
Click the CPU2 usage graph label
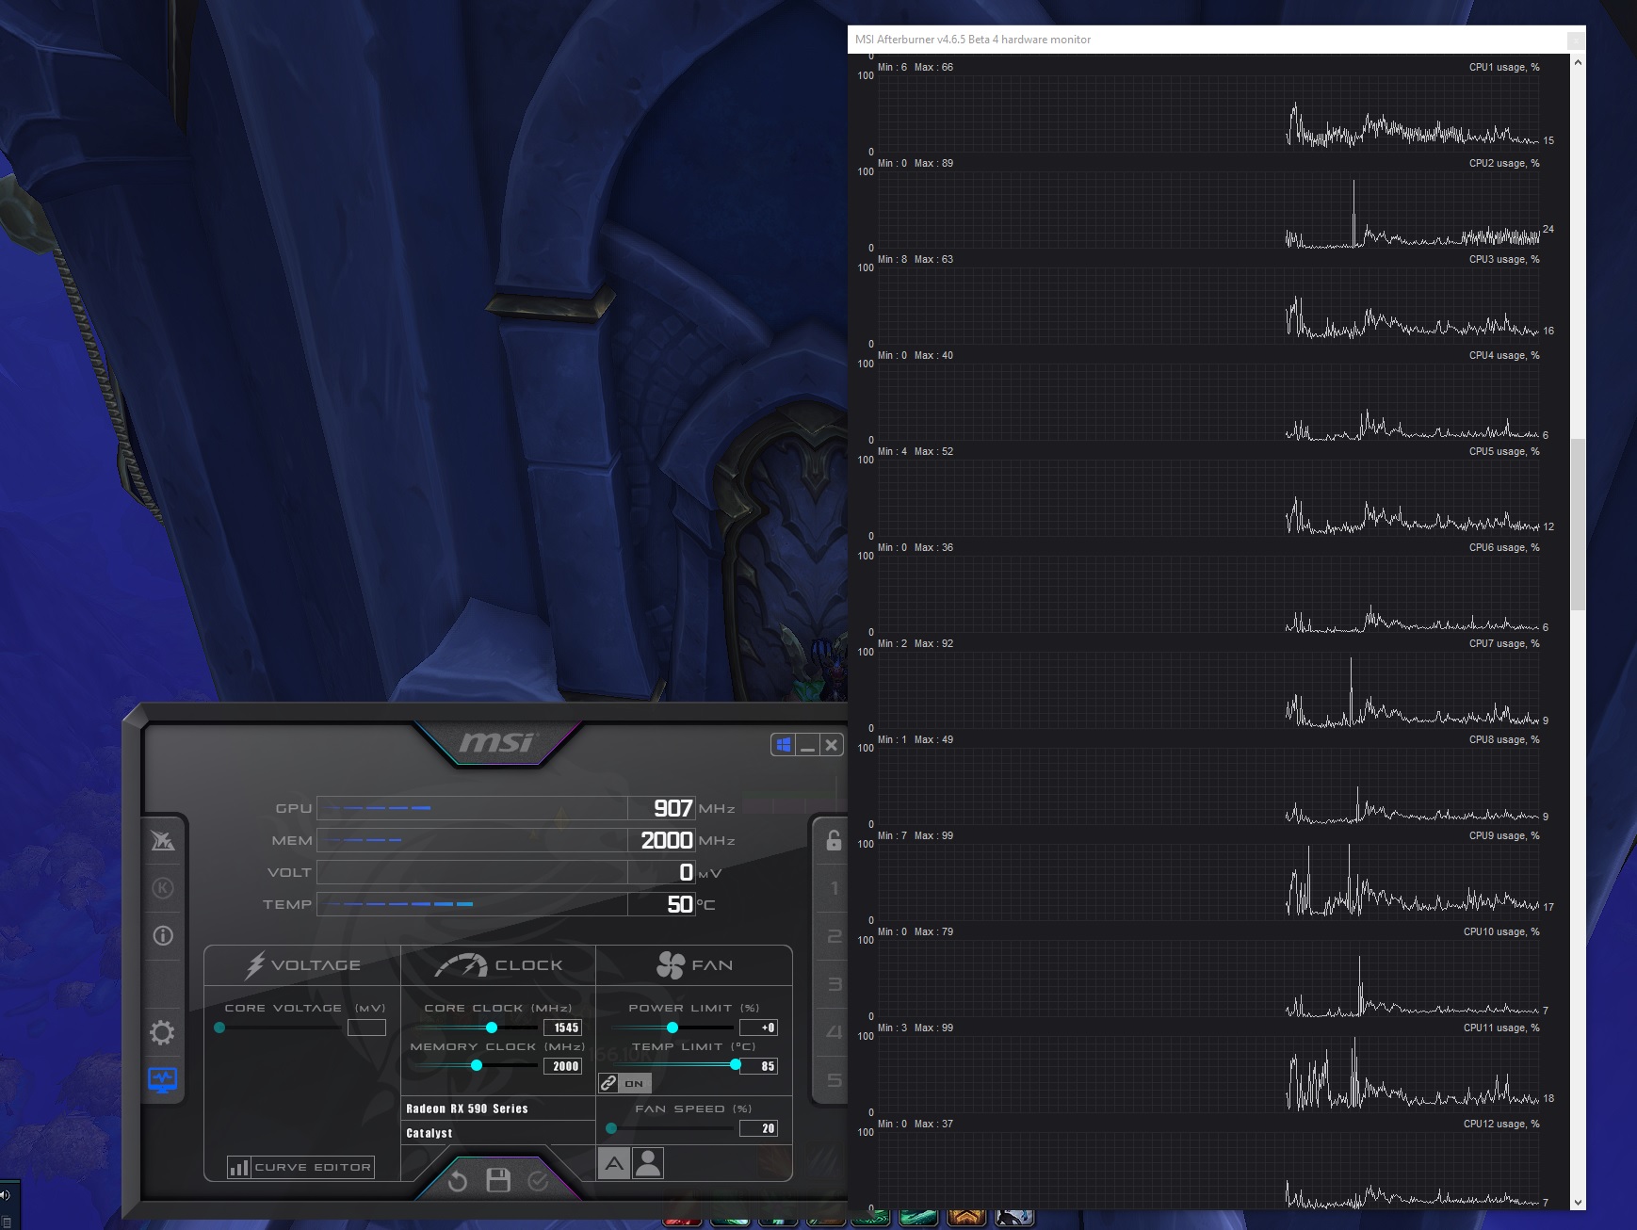click(1504, 163)
